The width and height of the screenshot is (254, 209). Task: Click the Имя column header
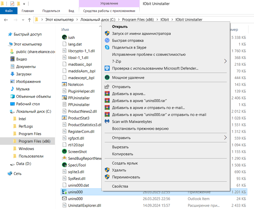tap(65, 29)
